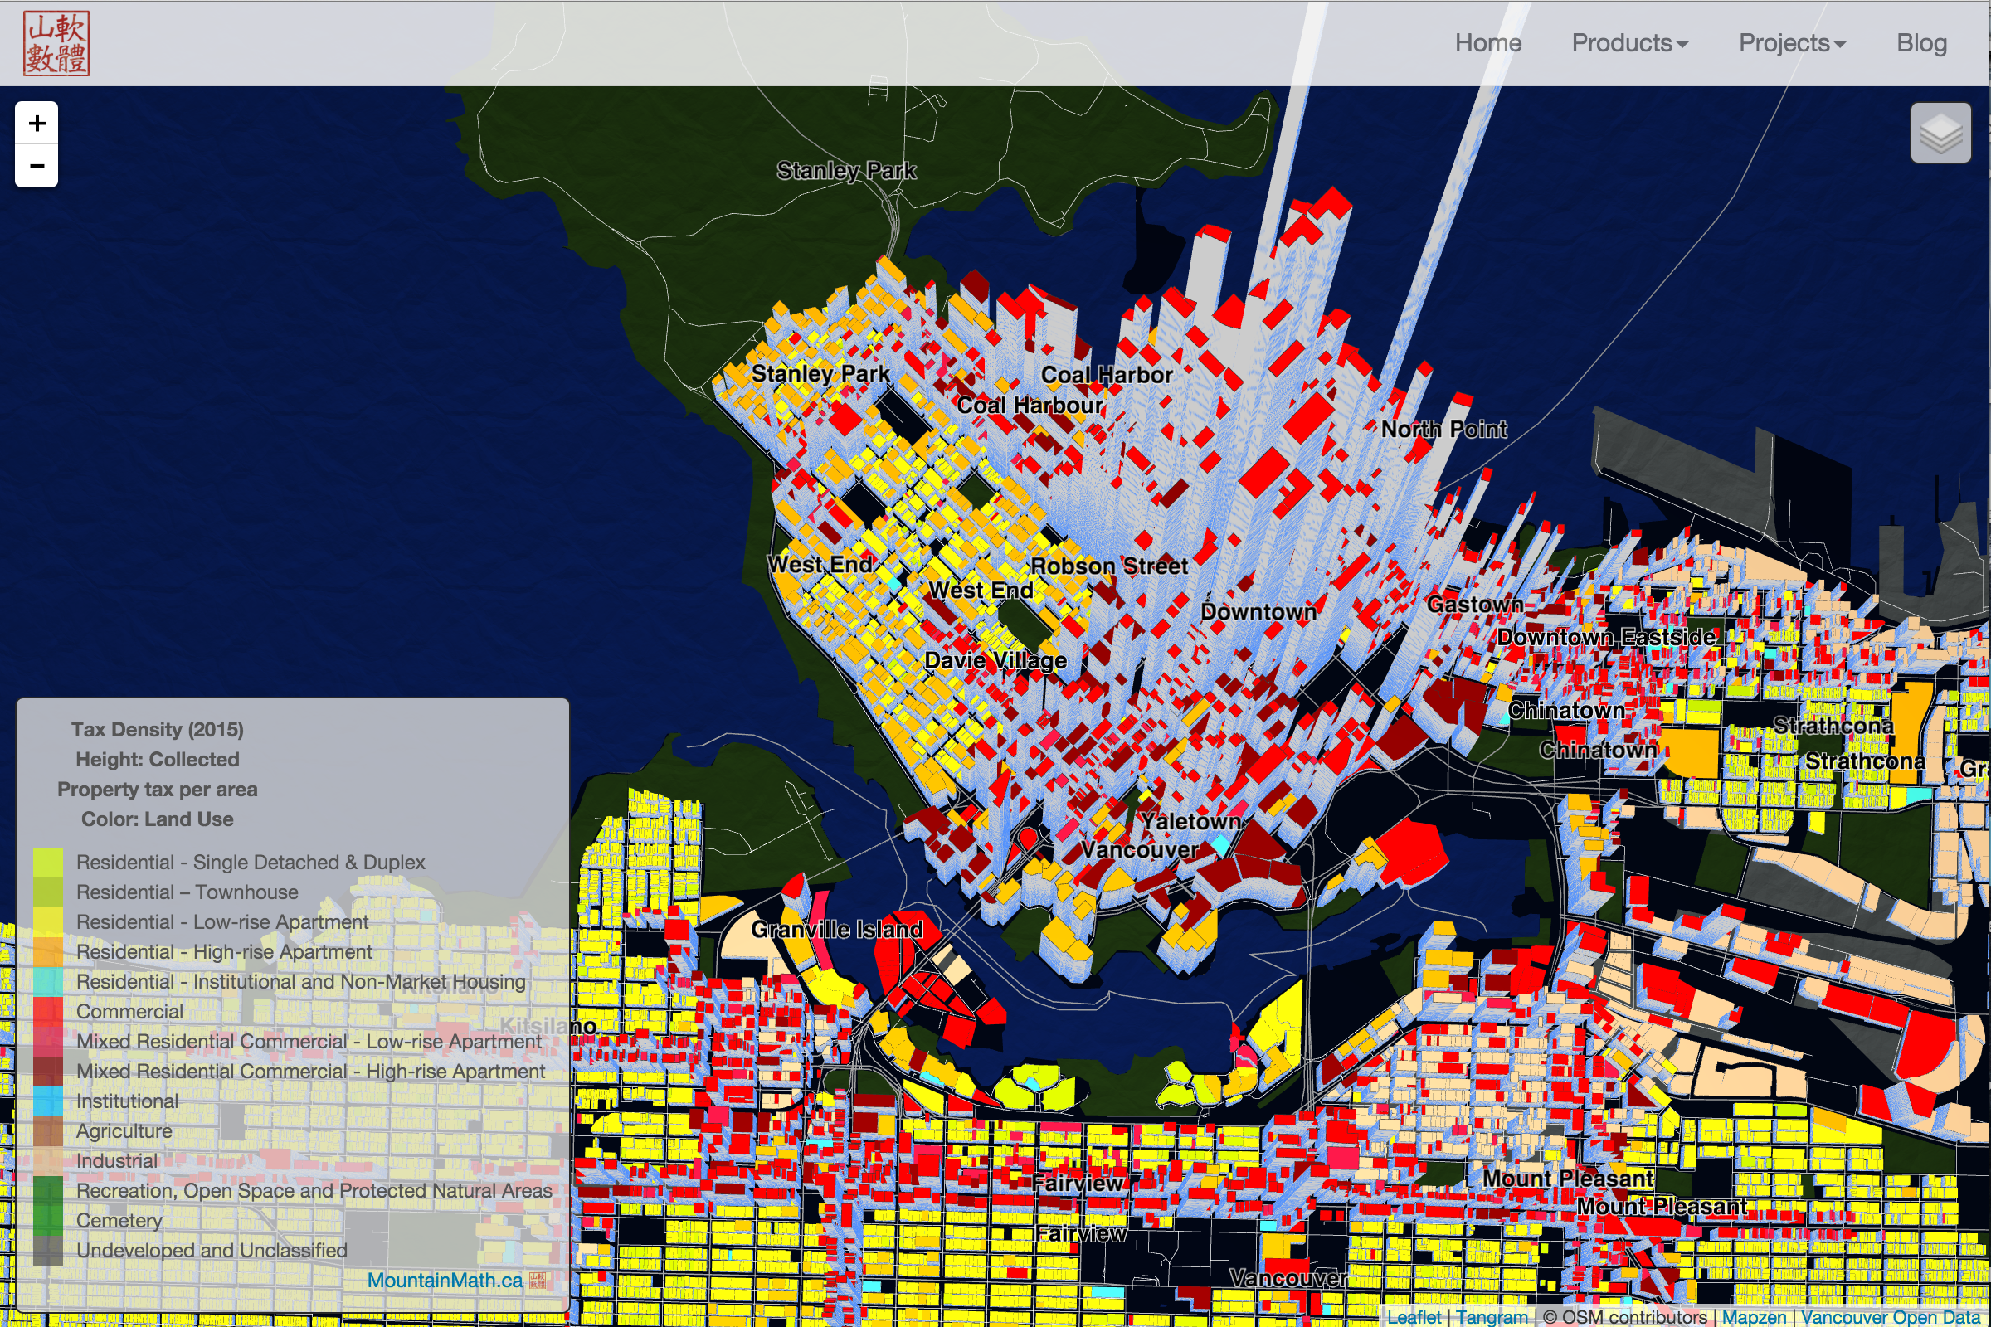
Task: Open the Blog page
Action: [1920, 43]
